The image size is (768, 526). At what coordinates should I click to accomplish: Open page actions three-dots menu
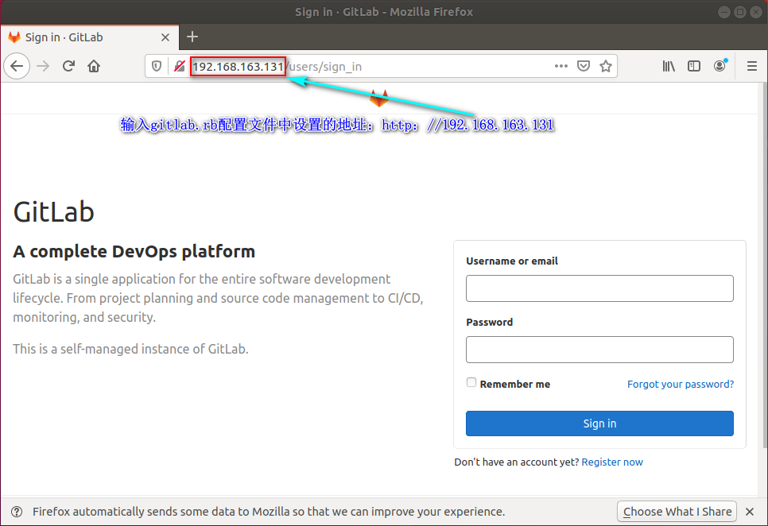pyautogui.click(x=560, y=66)
